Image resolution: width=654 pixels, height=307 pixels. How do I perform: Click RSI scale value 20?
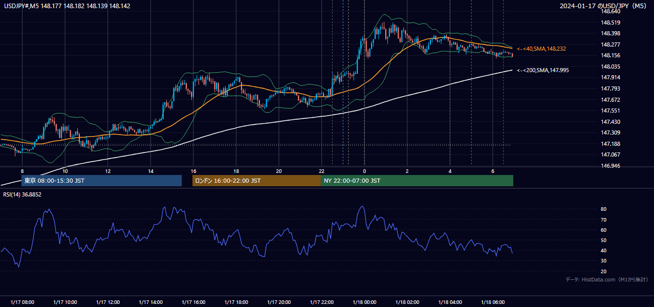pos(603,271)
